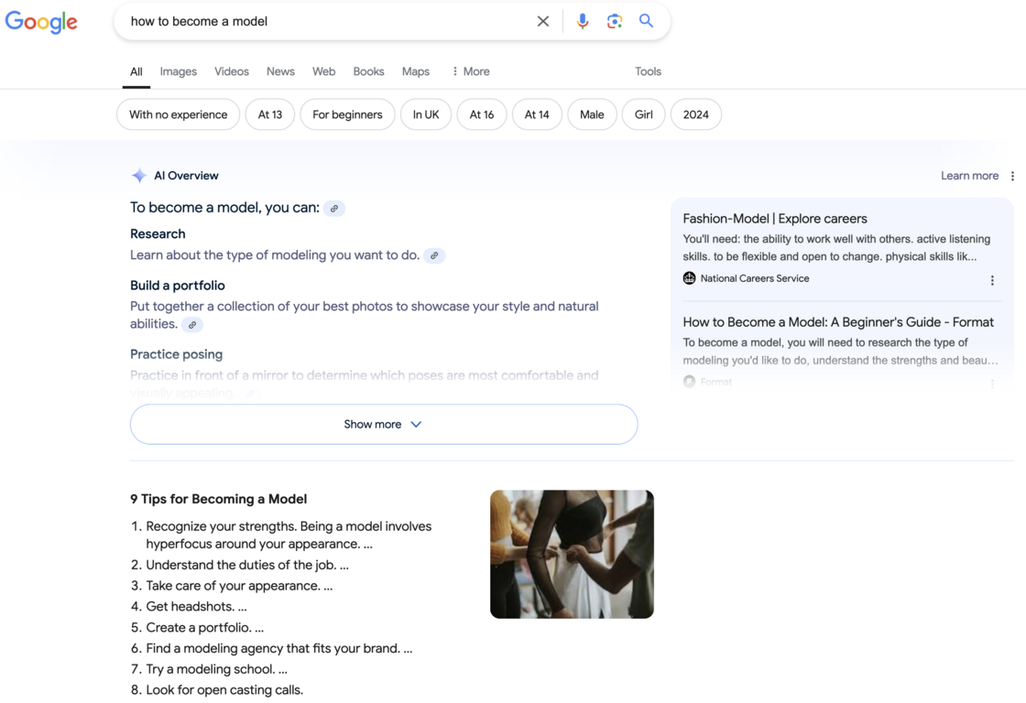Screen dimensions: 1026x703
Task: Click into the search query field
Action: pos(327,21)
